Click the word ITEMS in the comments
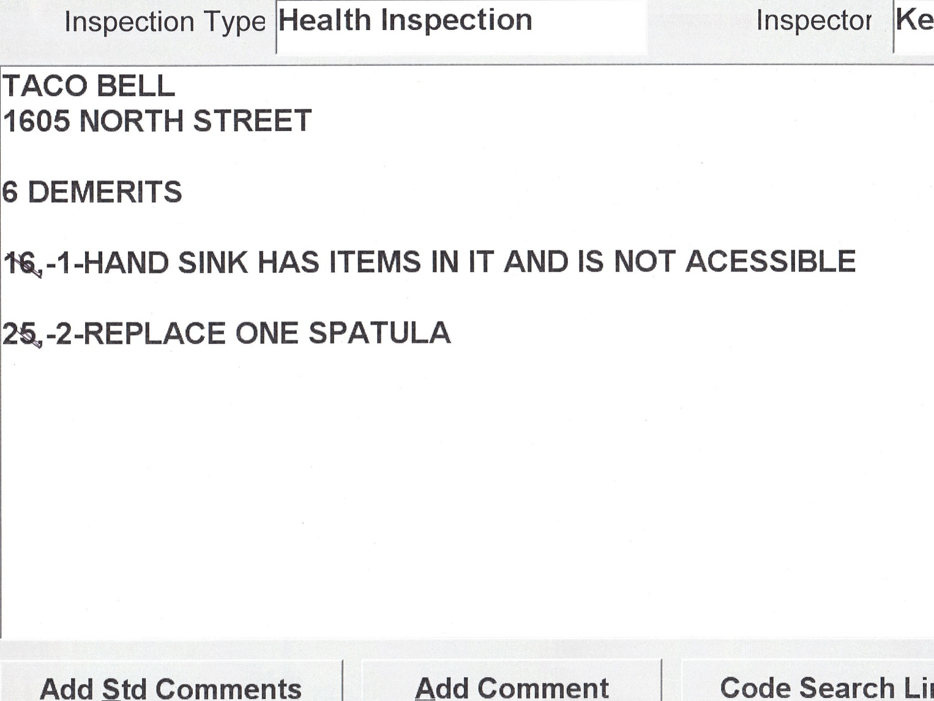Viewport: 934px width, 701px height. 376,262
